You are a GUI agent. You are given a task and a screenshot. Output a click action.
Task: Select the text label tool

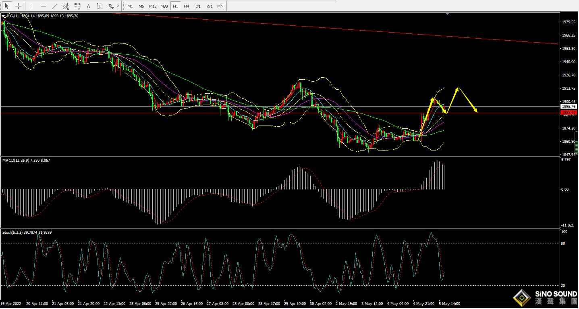tap(100, 6)
